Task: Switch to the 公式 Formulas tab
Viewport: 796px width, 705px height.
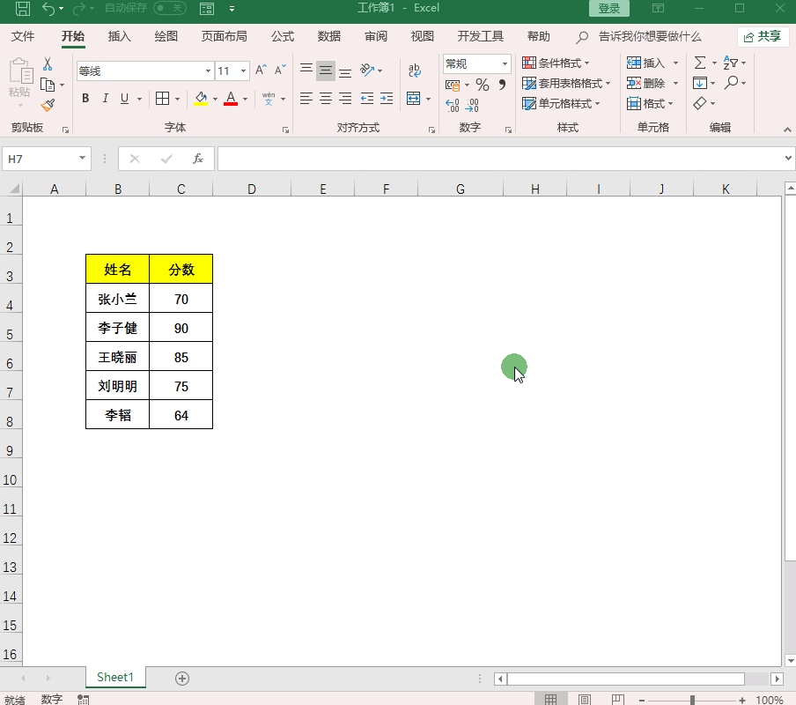Action: click(x=283, y=36)
